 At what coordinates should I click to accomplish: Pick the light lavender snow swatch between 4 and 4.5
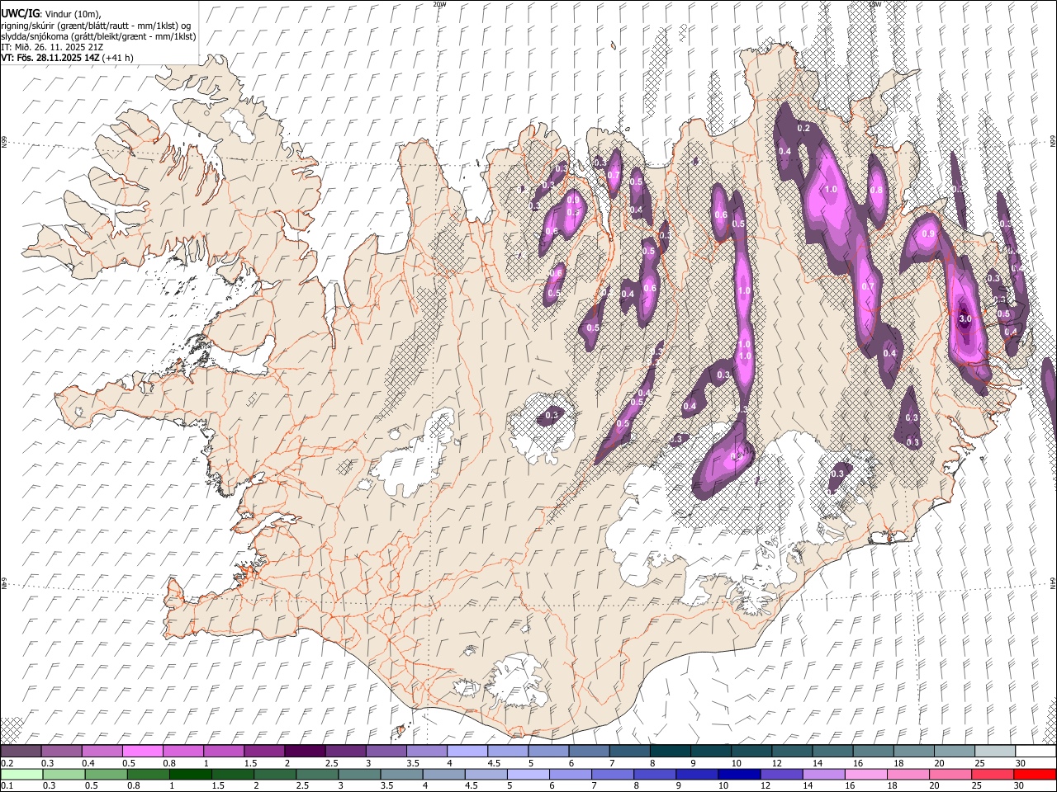click(467, 751)
